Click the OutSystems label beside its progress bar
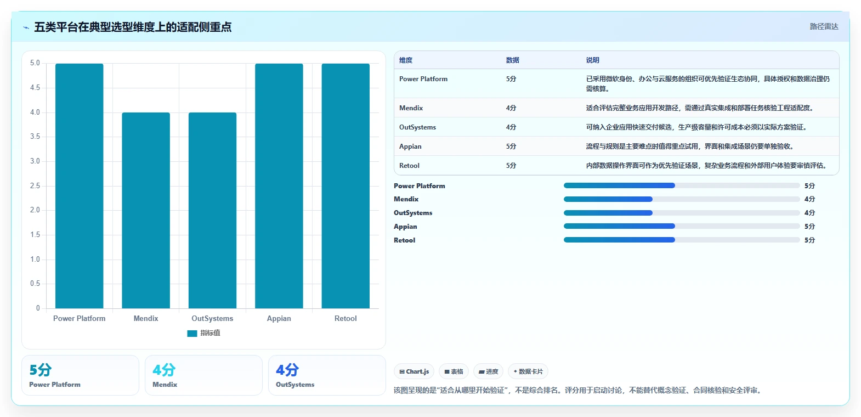This screenshot has width=861, height=417. pyautogui.click(x=413, y=213)
